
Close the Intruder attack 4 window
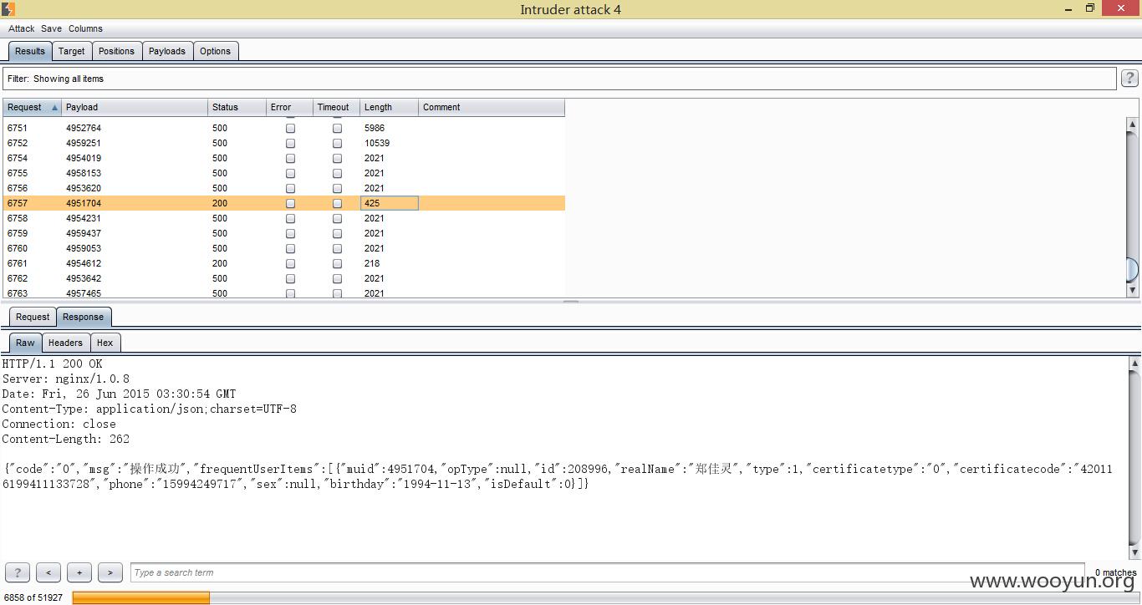1121,8
